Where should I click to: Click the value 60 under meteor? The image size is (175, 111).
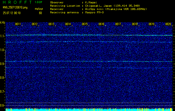[40, 13]
